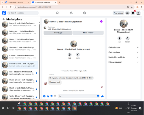Expand Privacy & support section

124,62
